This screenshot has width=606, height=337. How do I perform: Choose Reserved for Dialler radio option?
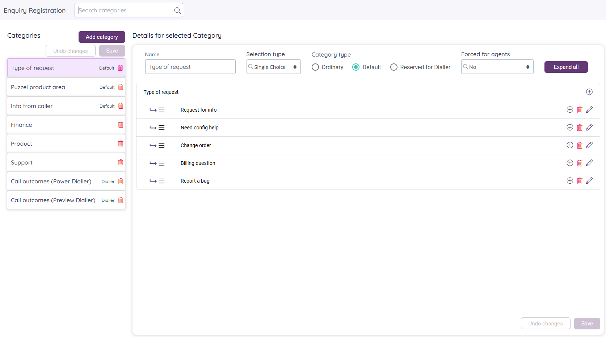(394, 67)
